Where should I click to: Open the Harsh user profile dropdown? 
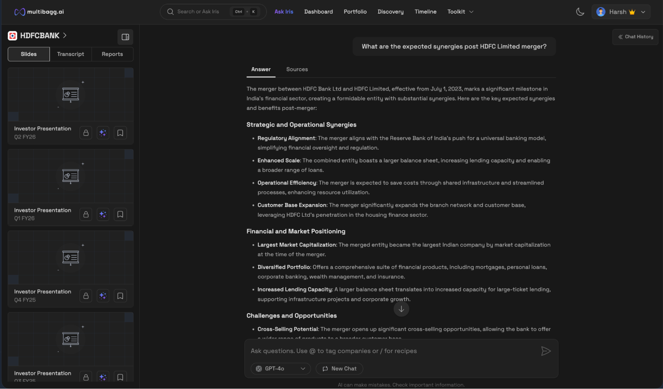[x=621, y=12]
